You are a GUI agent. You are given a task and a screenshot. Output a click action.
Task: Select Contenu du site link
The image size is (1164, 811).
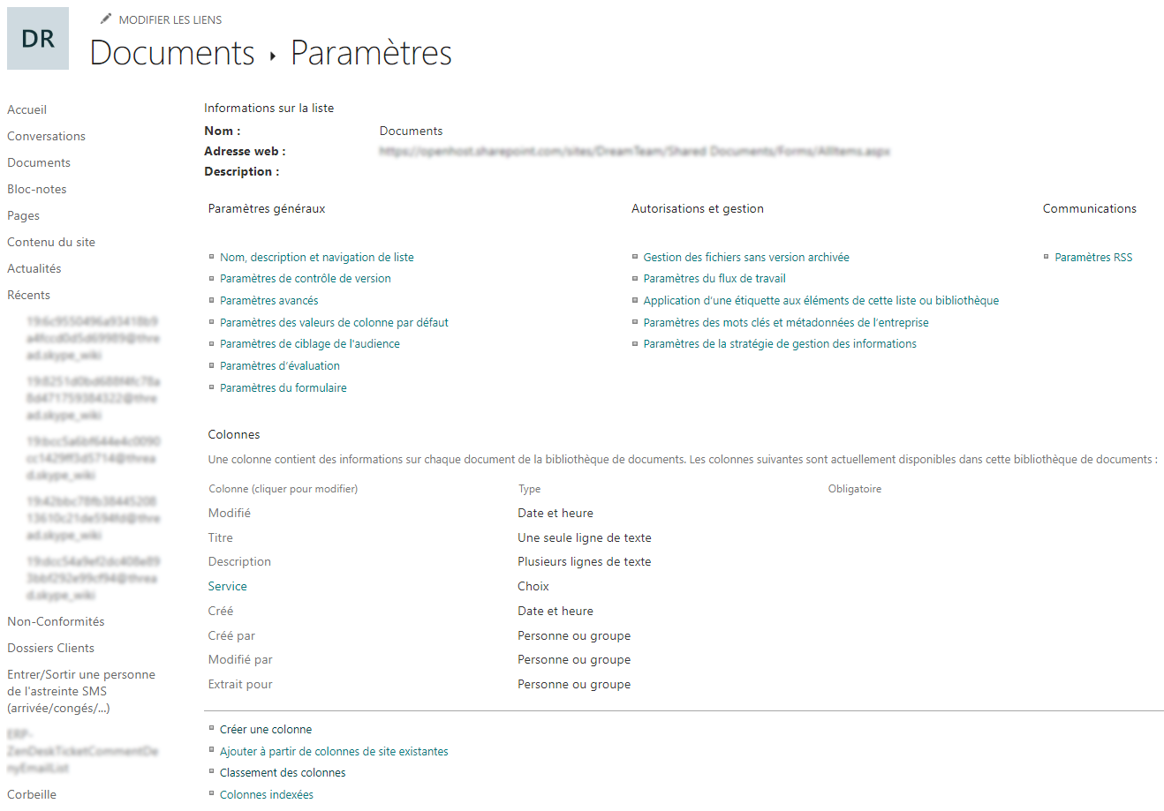(51, 242)
